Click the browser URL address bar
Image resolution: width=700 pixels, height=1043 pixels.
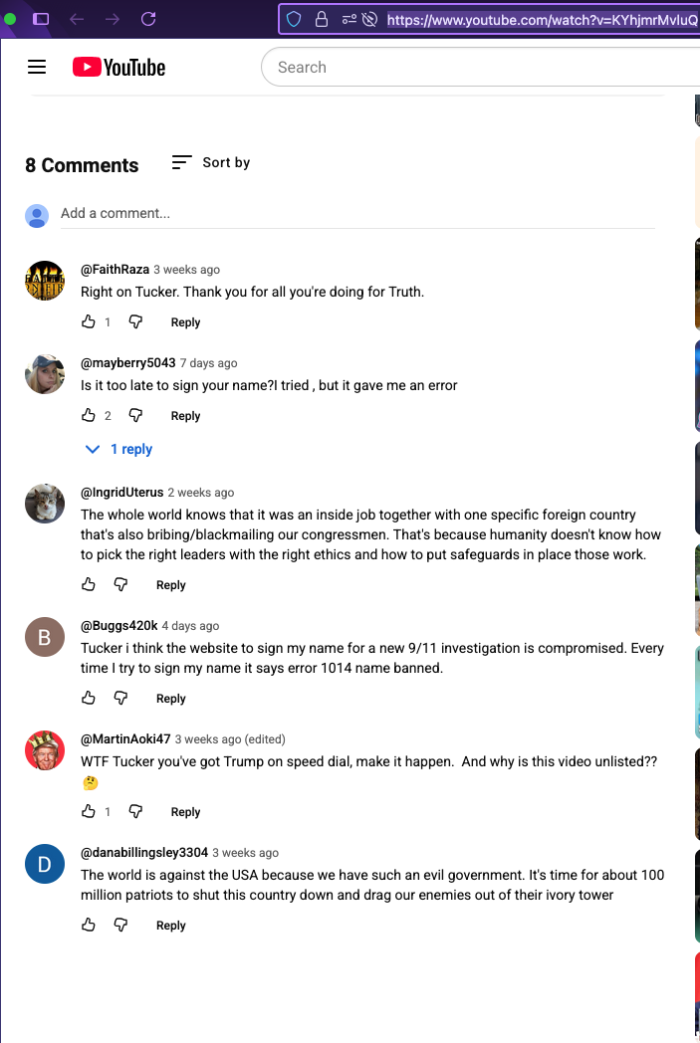coord(538,19)
